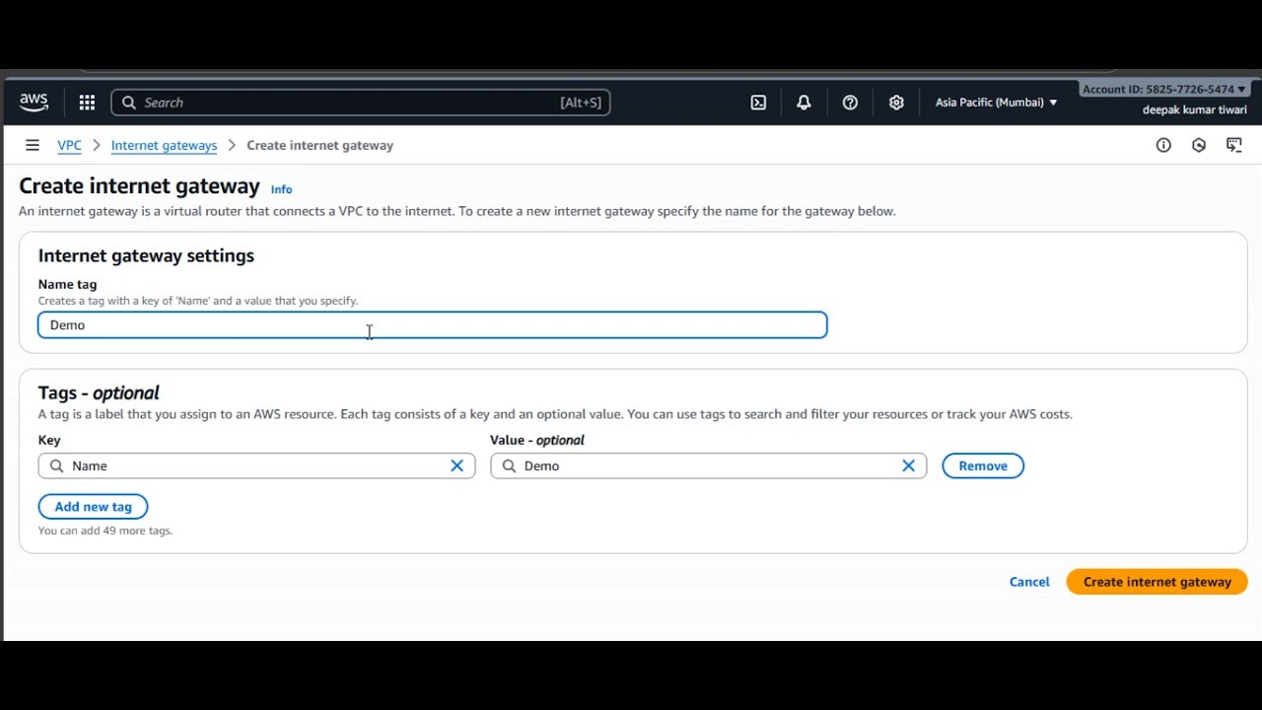This screenshot has width=1262, height=710.
Task: Clear the Key field with X
Action: tap(456, 465)
